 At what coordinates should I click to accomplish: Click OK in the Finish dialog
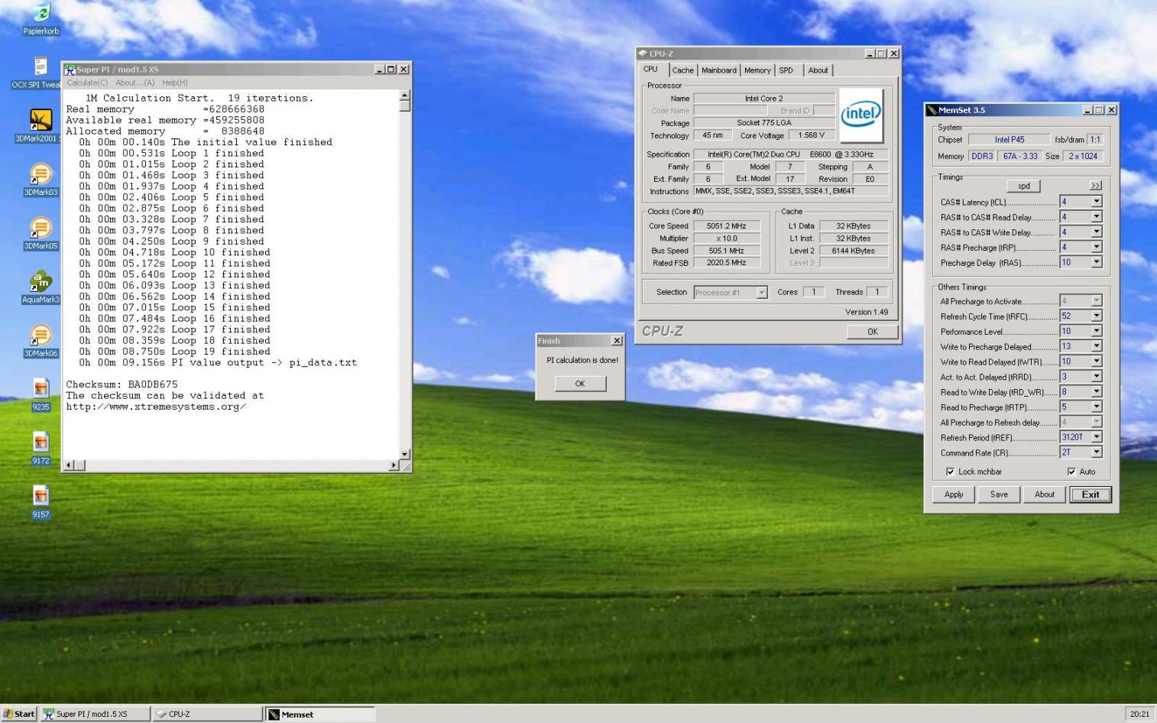coord(580,384)
